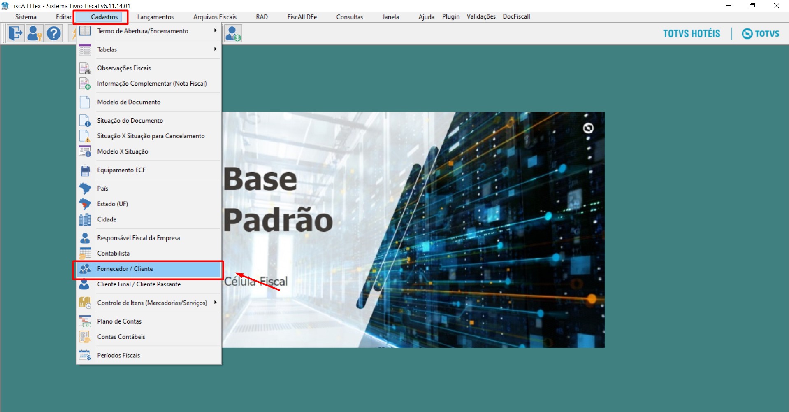Open the Sistema menu
The height and width of the screenshot is (412, 789).
(x=26, y=17)
